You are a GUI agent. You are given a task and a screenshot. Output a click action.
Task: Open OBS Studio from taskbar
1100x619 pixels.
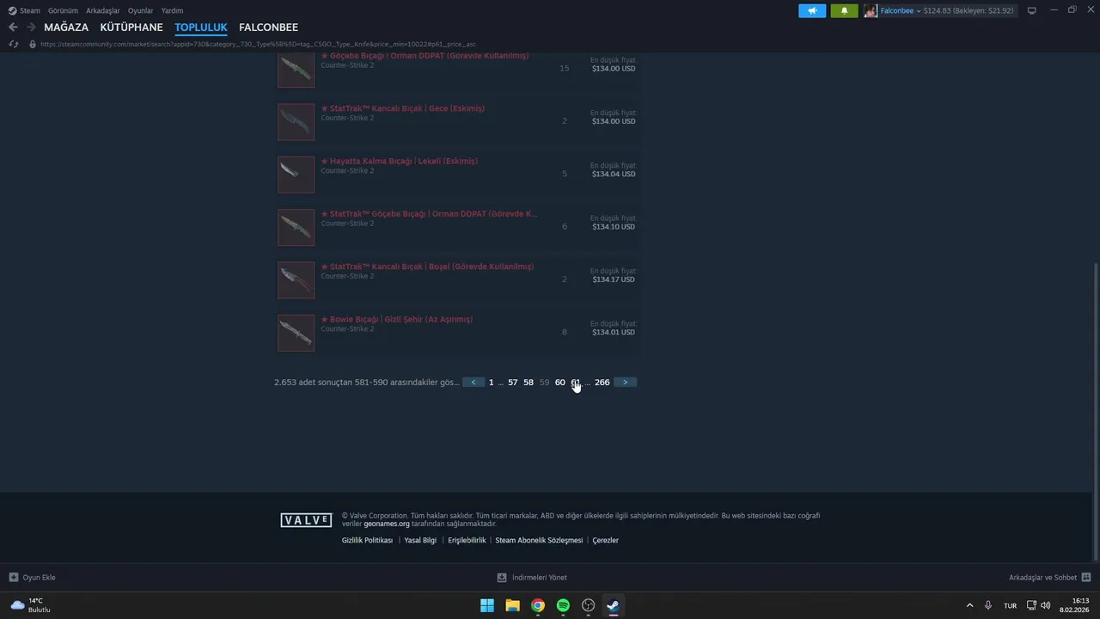589,605
